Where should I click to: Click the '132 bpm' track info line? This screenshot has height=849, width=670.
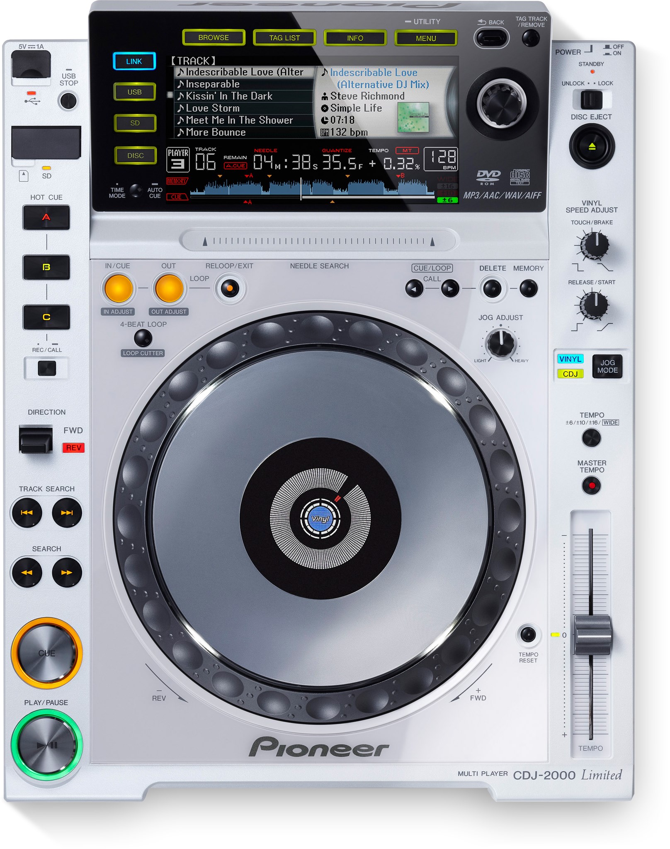[x=344, y=132]
